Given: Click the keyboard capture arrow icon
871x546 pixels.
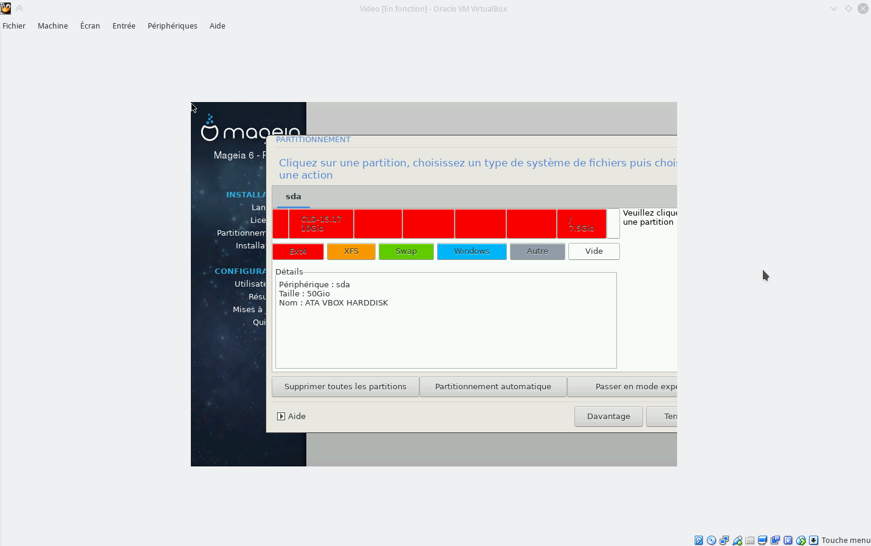Looking at the screenshot, I should pos(814,540).
